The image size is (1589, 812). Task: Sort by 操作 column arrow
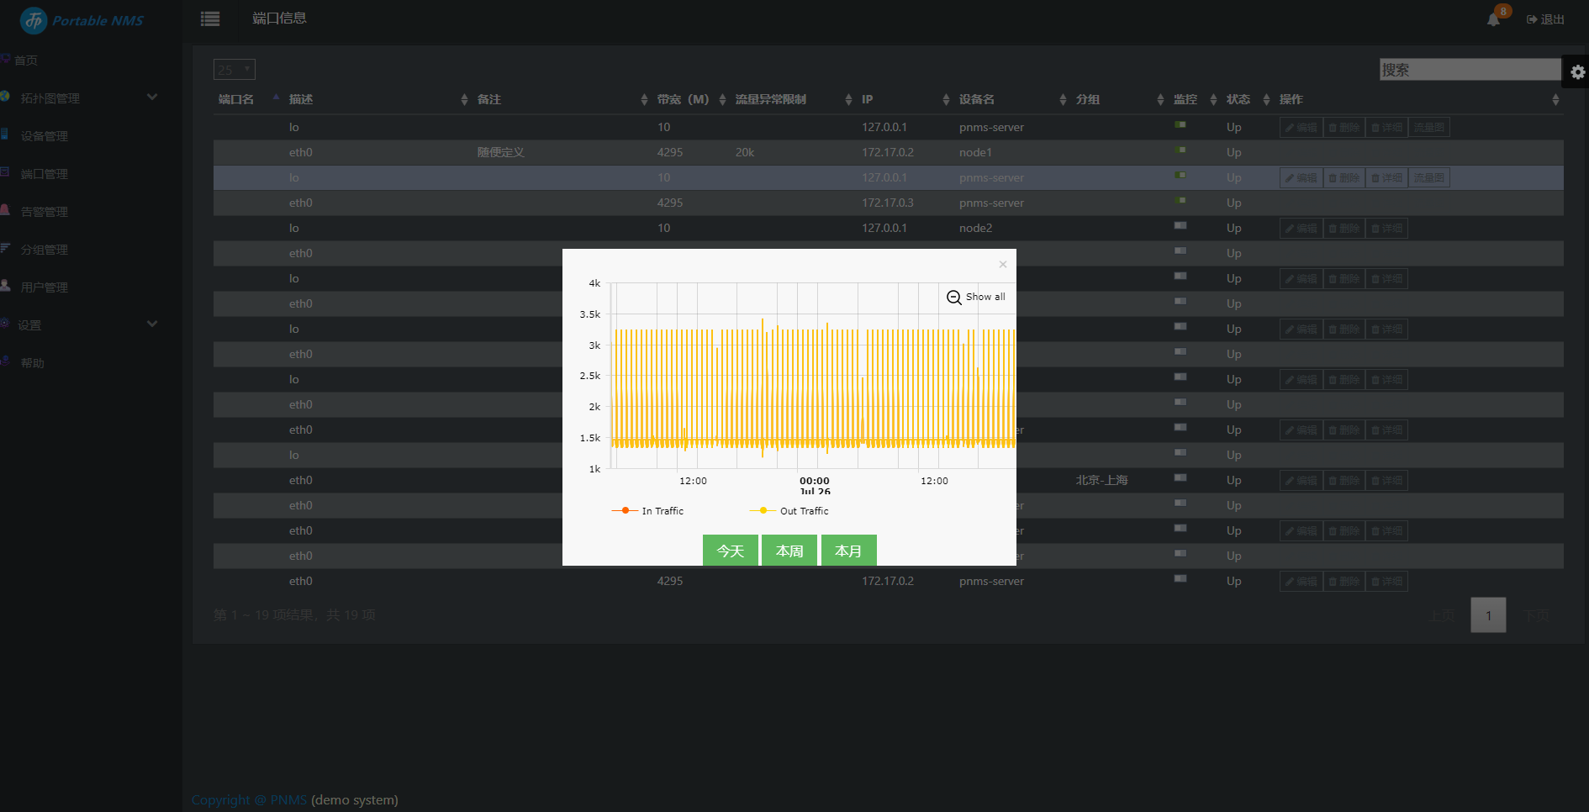click(1555, 100)
